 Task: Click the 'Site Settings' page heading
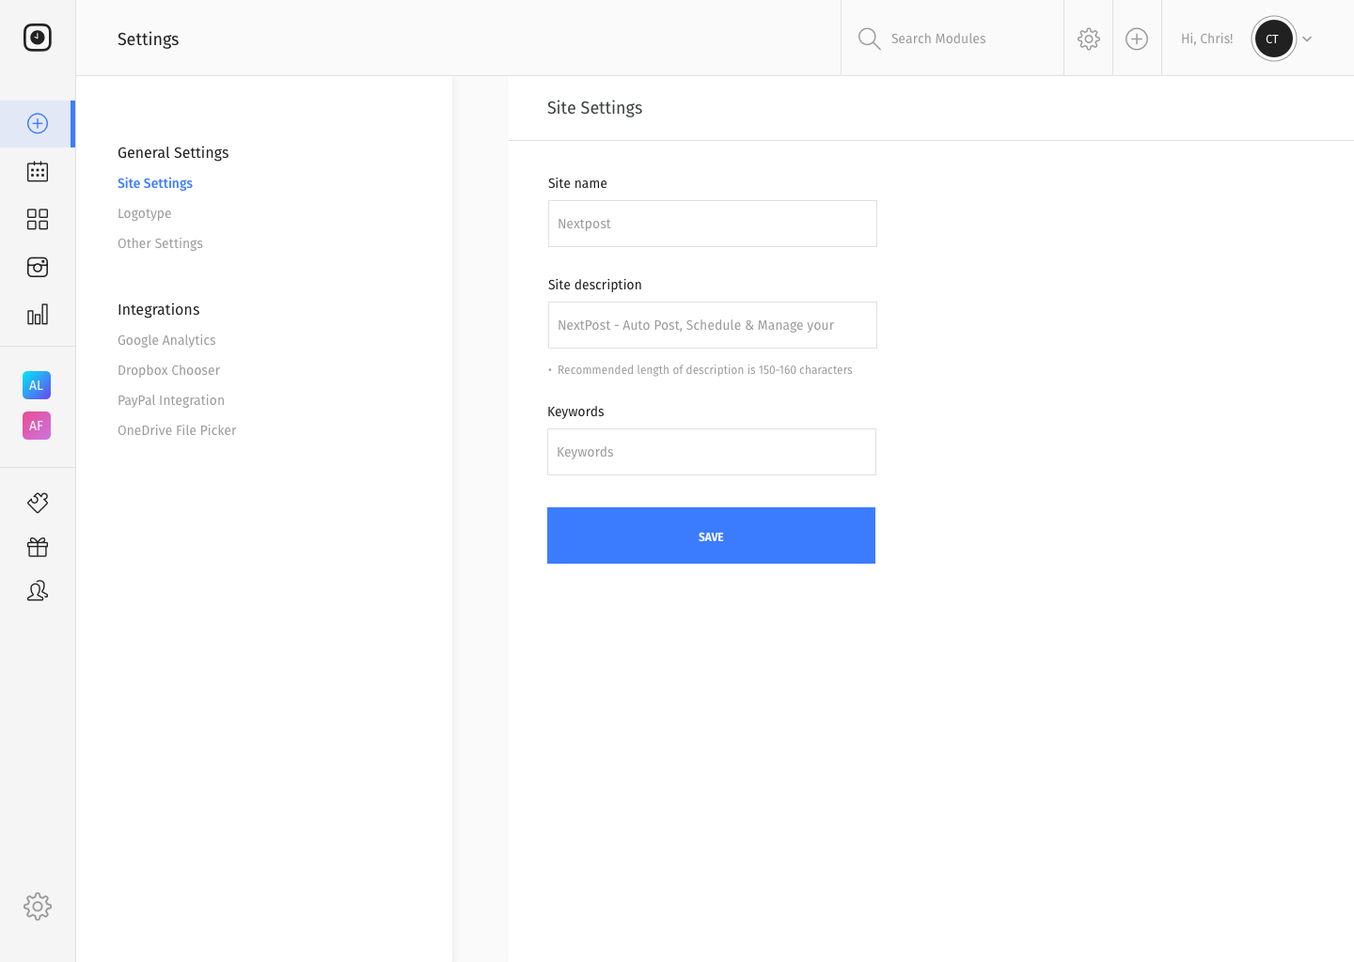click(x=595, y=108)
